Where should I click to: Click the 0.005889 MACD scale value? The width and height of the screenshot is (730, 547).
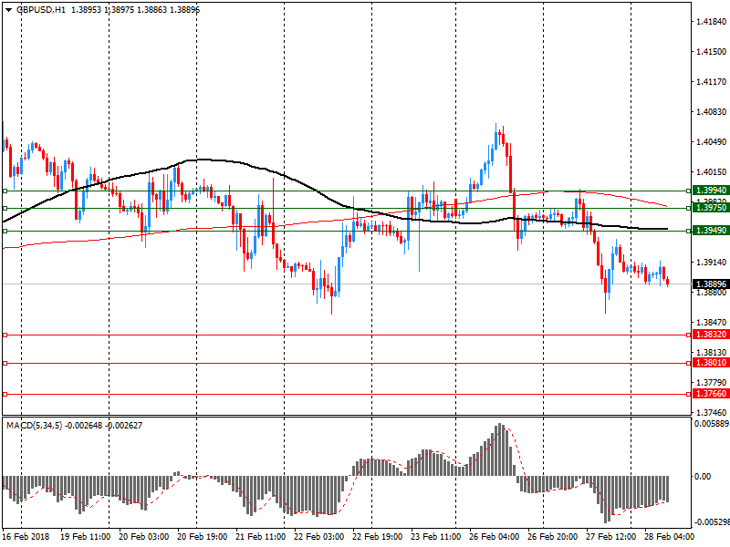click(710, 424)
